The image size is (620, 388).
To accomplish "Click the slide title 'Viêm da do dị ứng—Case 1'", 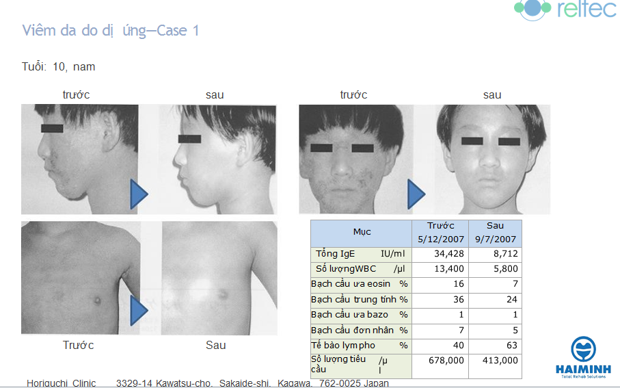I will coord(110,31).
